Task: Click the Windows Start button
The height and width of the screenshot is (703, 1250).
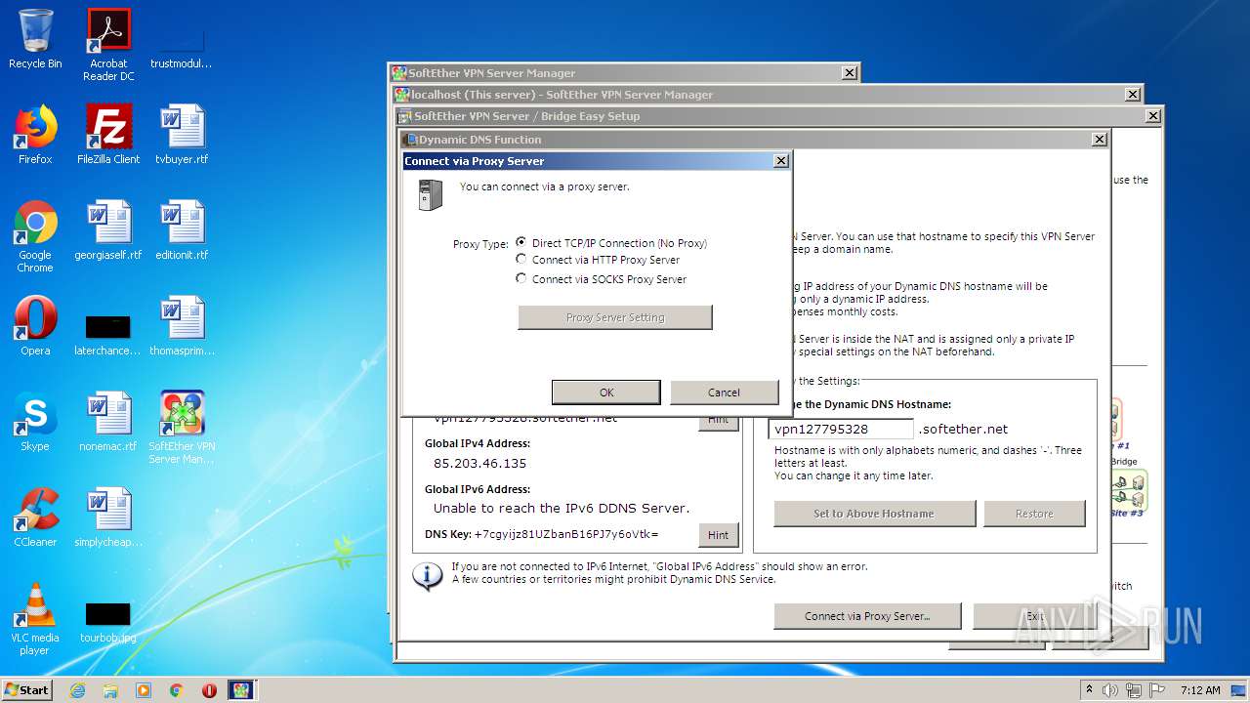Action: [x=27, y=689]
